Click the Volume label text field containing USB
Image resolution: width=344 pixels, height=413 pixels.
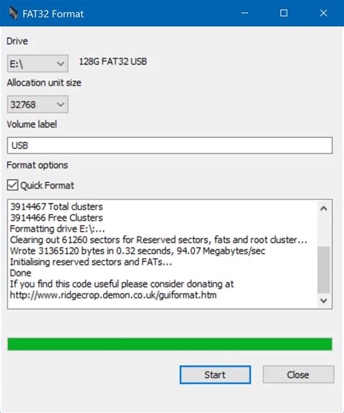tap(170, 145)
